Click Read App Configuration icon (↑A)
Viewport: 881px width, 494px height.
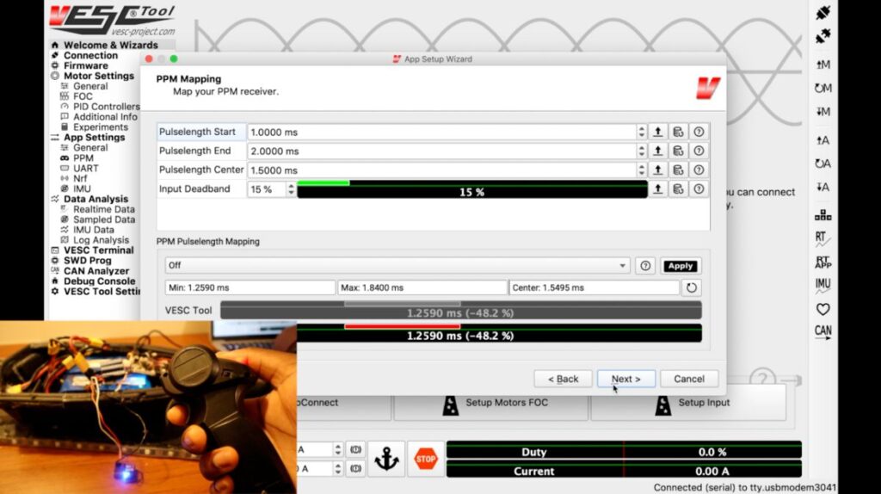823,140
